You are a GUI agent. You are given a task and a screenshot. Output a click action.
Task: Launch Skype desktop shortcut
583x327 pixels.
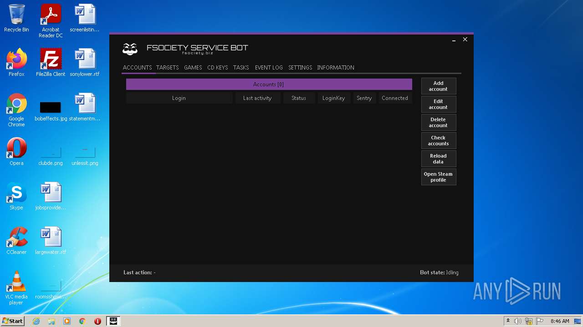coord(16,196)
